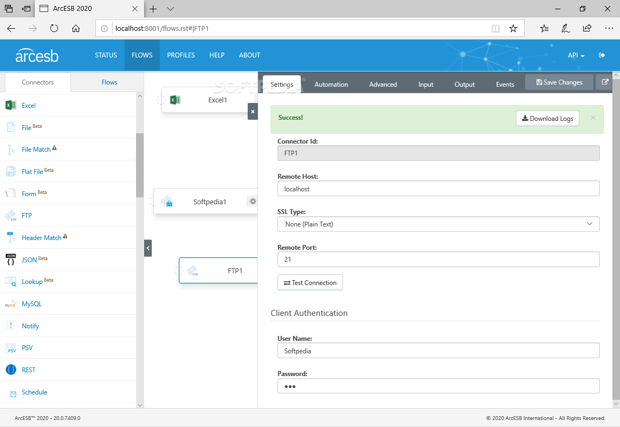Image resolution: width=620 pixels, height=427 pixels.
Task: Open the PROFILES menu item
Action: click(180, 55)
